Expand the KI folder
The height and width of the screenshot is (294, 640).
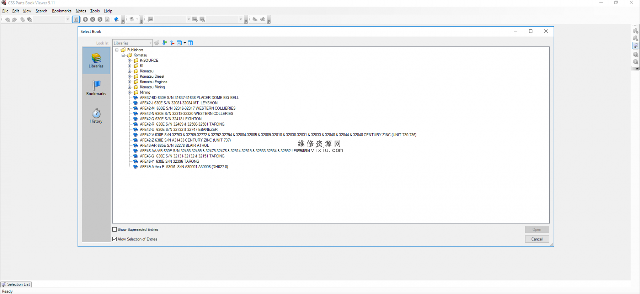tap(129, 66)
